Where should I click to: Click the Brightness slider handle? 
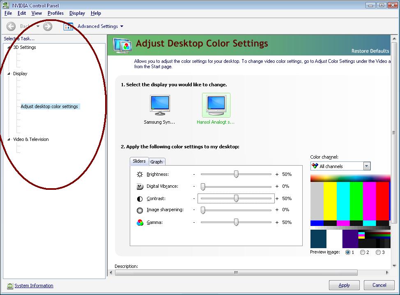[236, 174]
